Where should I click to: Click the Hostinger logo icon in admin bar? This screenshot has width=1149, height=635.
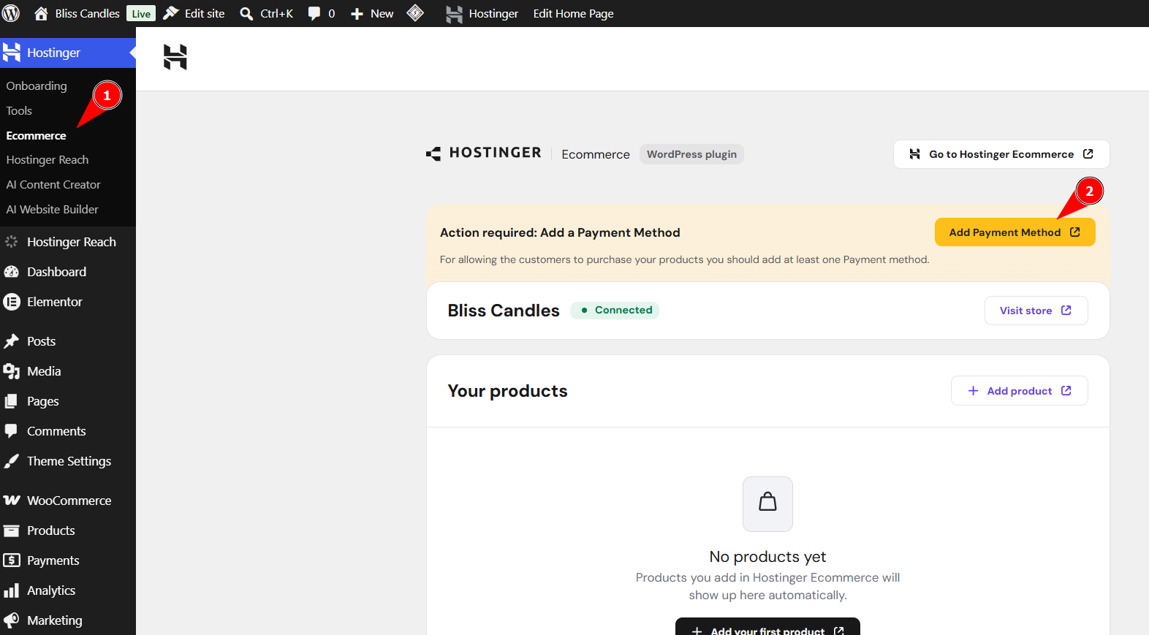[x=454, y=14]
